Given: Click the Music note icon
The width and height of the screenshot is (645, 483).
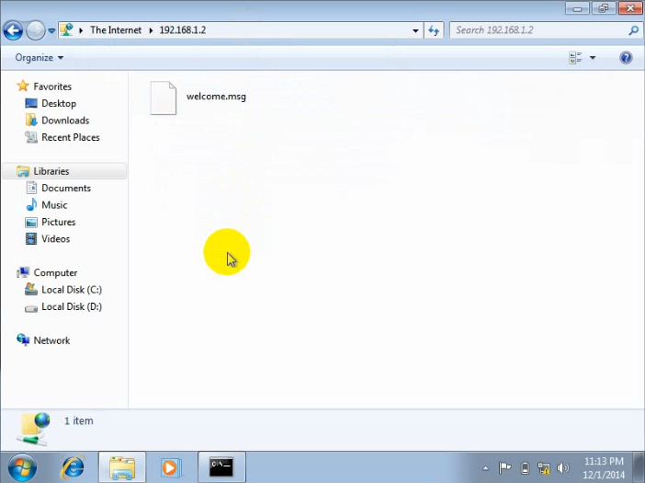Looking at the screenshot, I should (x=31, y=204).
